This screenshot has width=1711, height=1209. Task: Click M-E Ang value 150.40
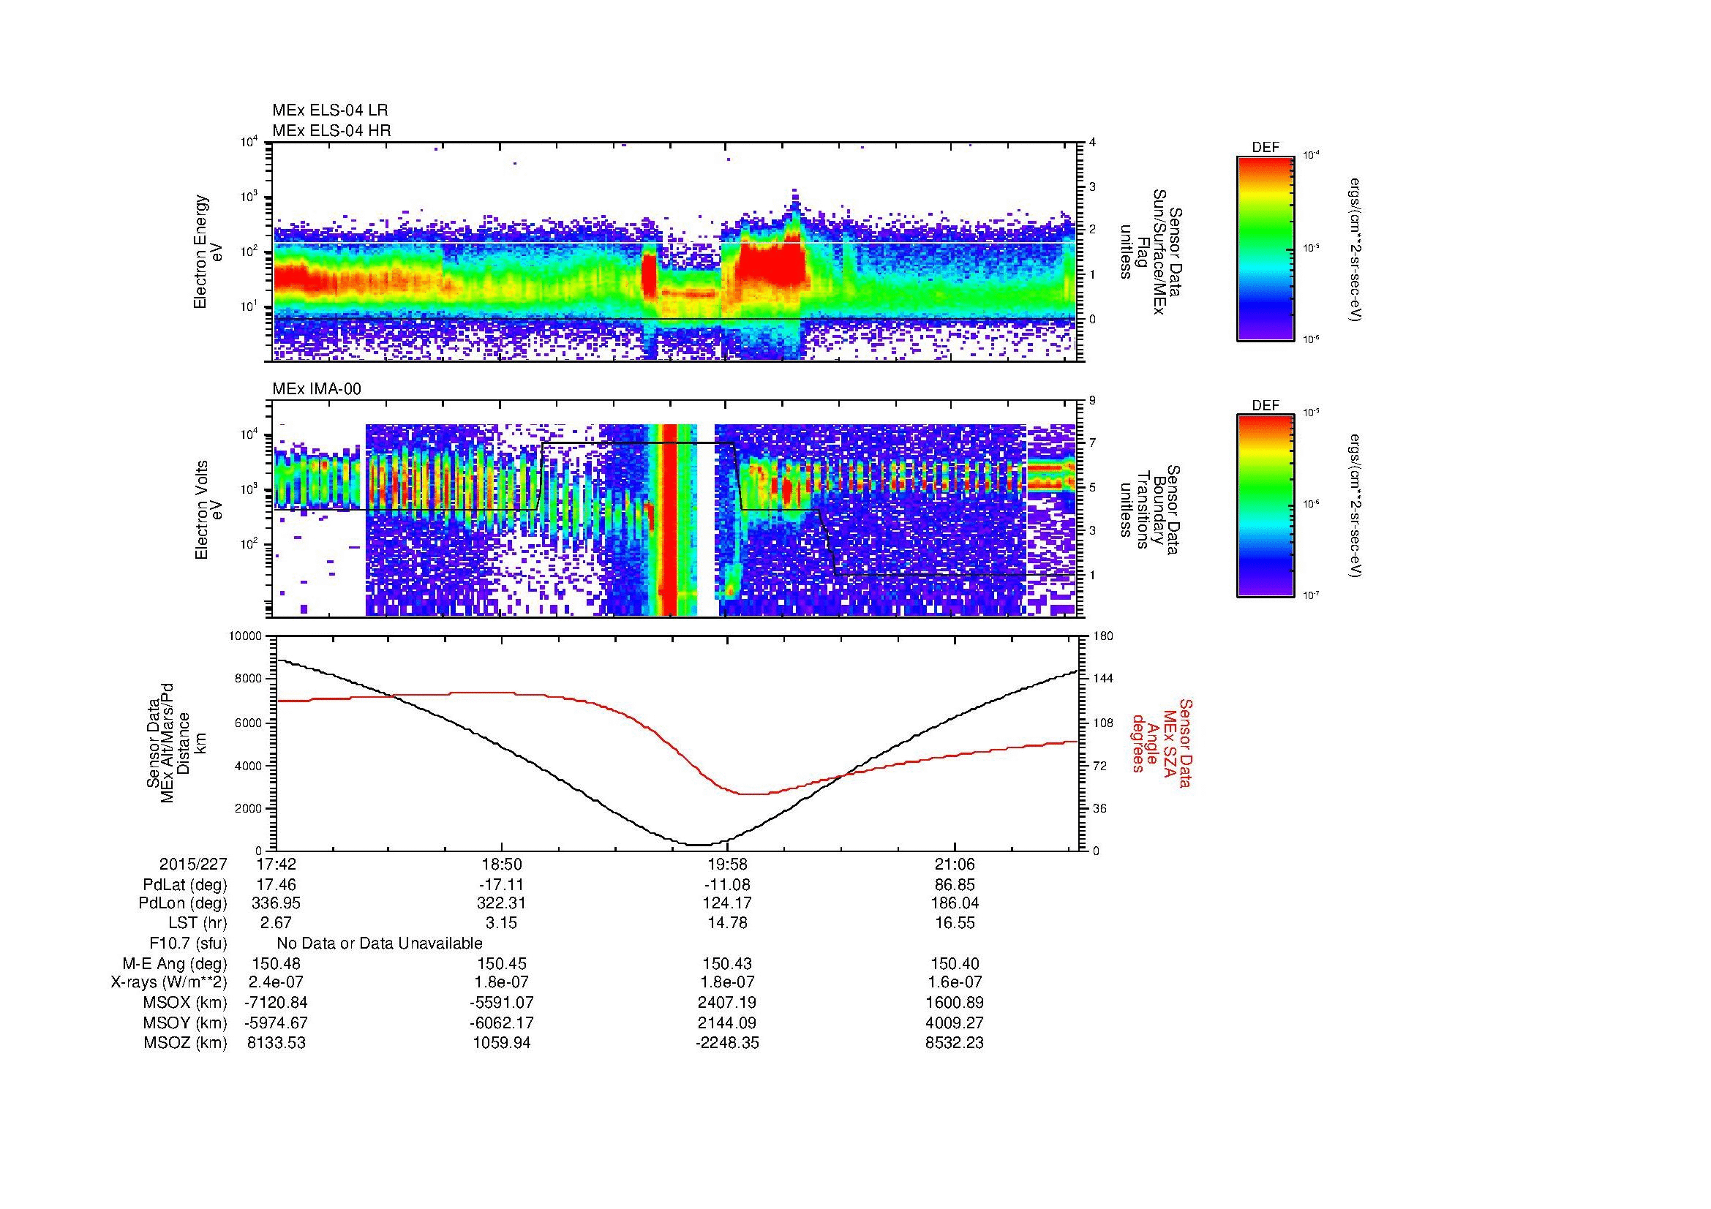955,963
